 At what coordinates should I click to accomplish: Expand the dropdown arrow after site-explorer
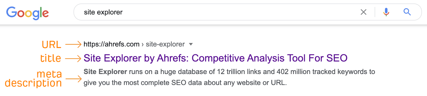pyautogui.click(x=191, y=44)
